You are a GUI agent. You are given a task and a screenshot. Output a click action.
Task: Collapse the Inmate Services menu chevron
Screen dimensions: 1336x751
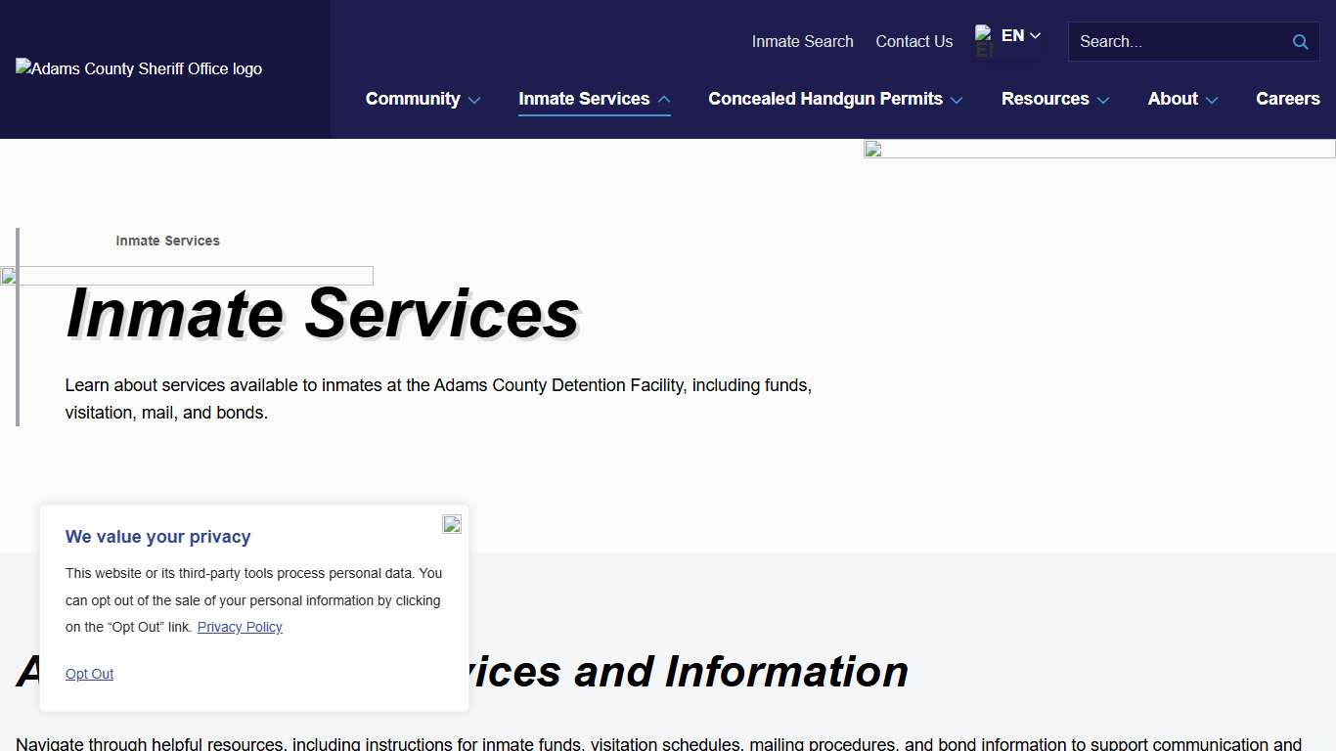664,98
